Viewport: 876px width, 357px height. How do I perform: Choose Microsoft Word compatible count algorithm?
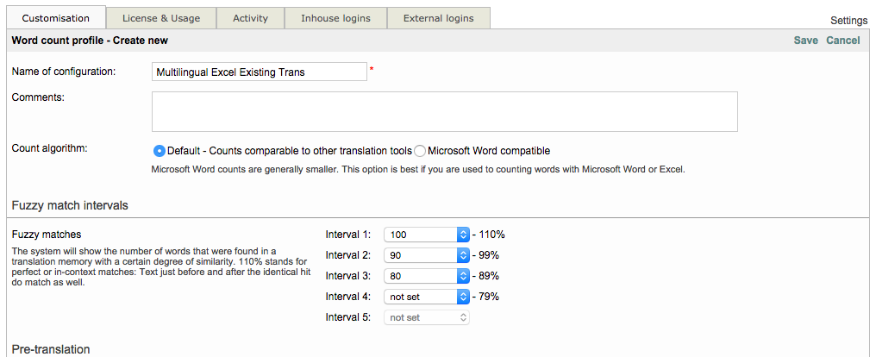pos(420,151)
